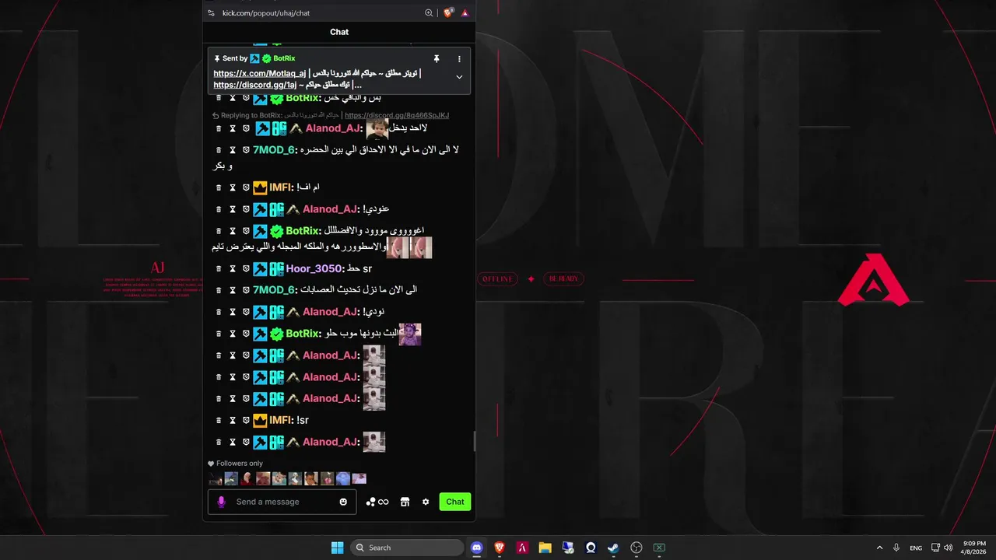Click the green Chat send button
The image size is (996, 560).
coord(455,502)
